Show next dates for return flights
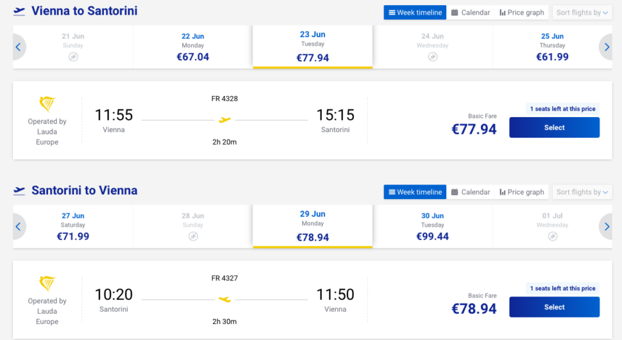Viewport: 622px width, 340px height. [x=607, y=226]
